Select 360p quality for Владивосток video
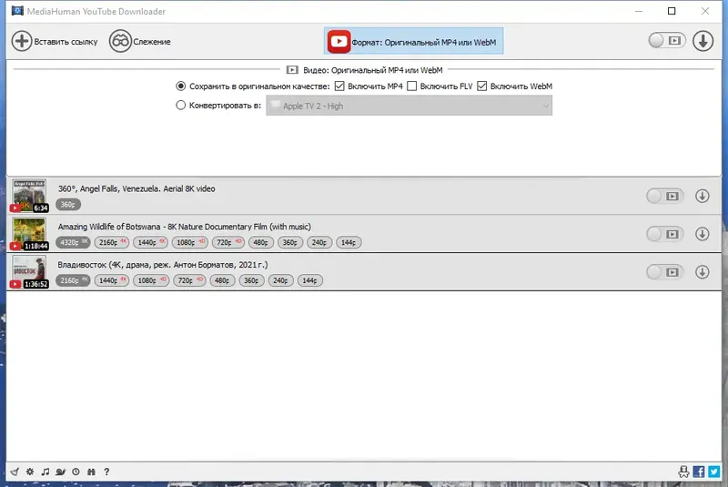Screen dimensions: 728x487 (x=252, y=280)
